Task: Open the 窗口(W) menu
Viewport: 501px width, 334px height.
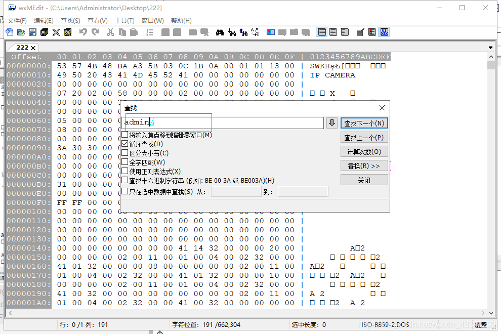Action: [x=153, y=20]
